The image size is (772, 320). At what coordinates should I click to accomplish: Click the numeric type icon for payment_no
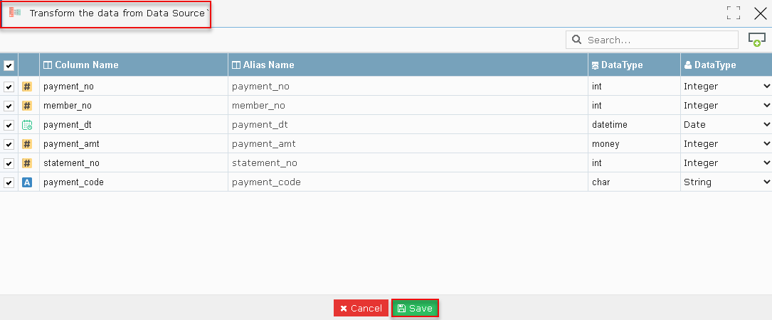click(x=27, y=87)
